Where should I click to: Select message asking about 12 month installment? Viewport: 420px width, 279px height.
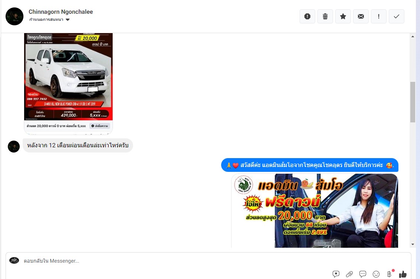pyautogui.click(x=78, y=145)
